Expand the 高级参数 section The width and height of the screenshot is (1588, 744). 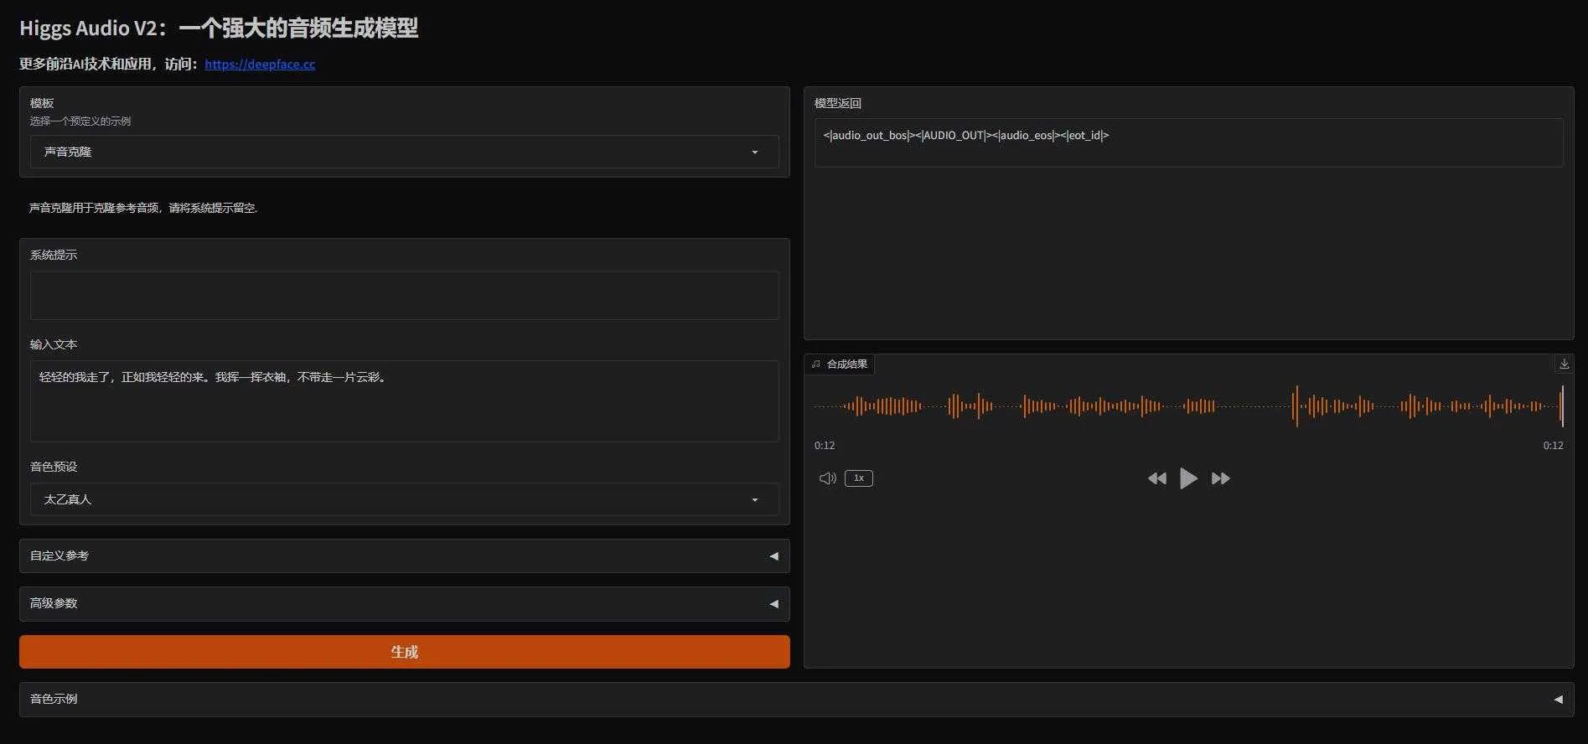click(404, 603)
